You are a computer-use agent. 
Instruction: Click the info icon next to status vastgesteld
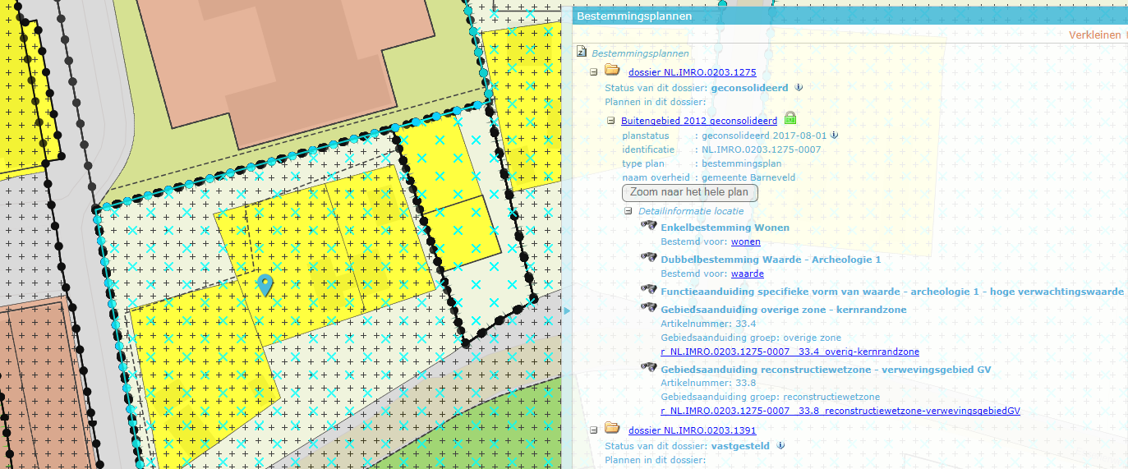click(780, 445)
